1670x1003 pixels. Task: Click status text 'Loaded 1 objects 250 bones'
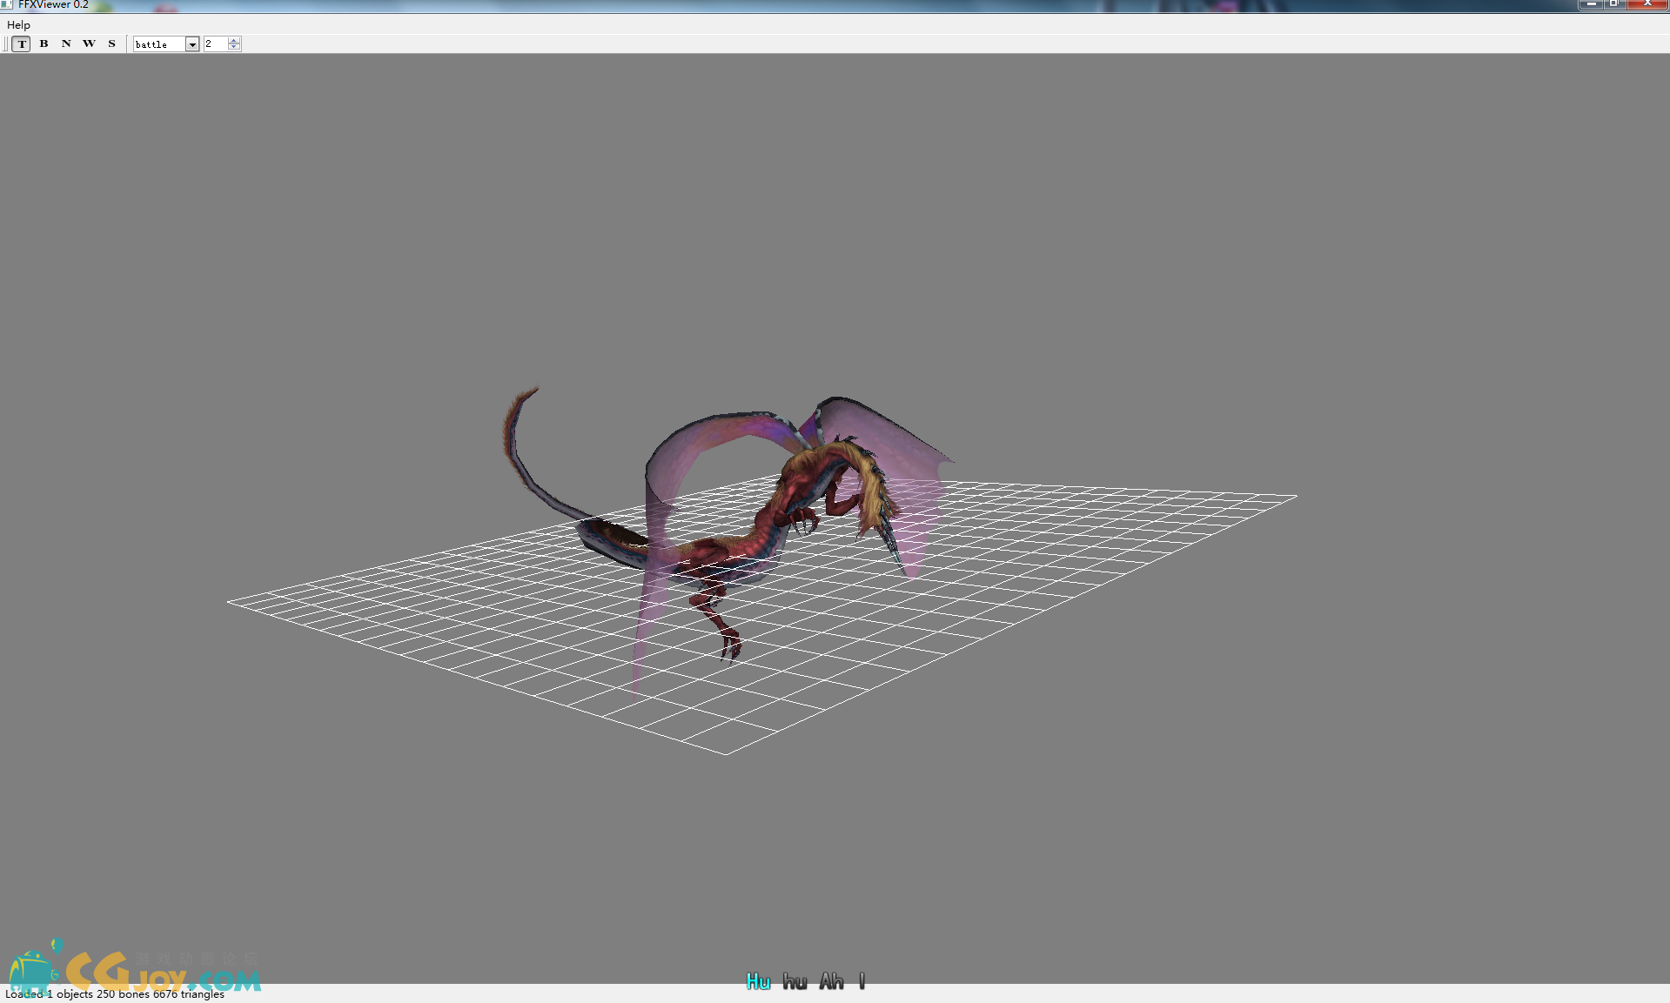click(77, 993)
